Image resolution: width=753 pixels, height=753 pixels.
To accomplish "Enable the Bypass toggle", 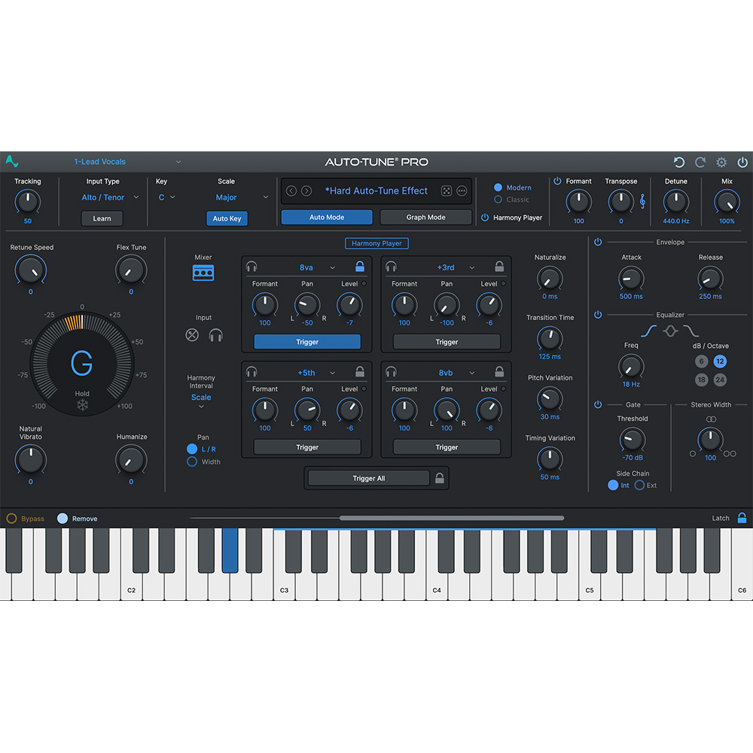I will pos(11,518).
